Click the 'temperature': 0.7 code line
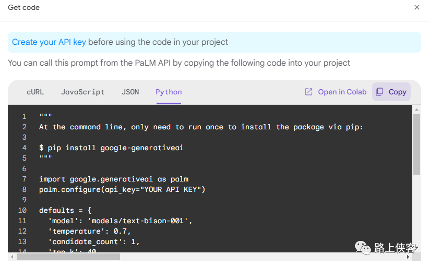 90,231
